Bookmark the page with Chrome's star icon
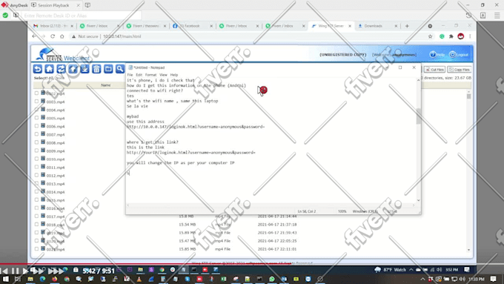The image size is (504, 284). [x=430, y=36]
